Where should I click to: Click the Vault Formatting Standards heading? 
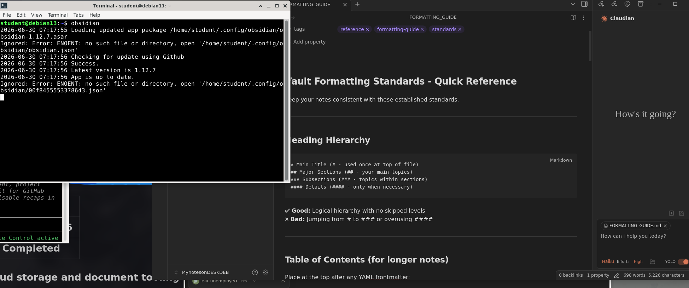click(403, 81)
